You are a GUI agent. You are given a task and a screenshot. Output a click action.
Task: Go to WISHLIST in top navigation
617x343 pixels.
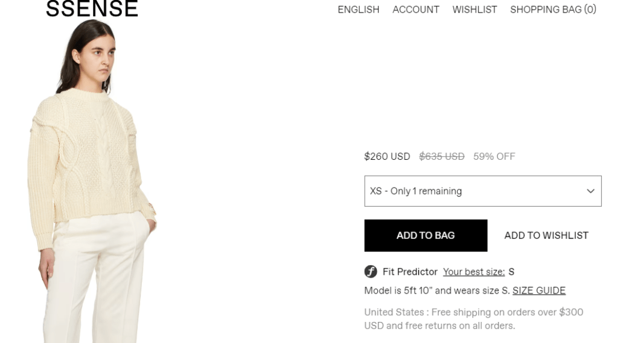coord(475,10)
